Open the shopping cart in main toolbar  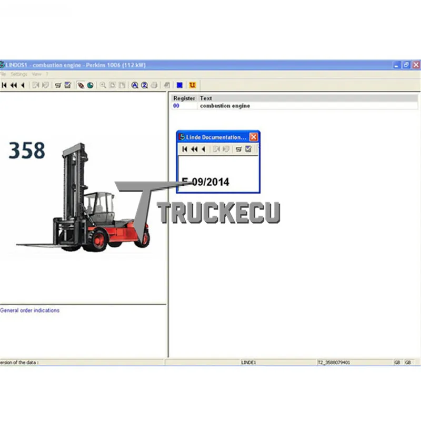[x=58, y=85]
